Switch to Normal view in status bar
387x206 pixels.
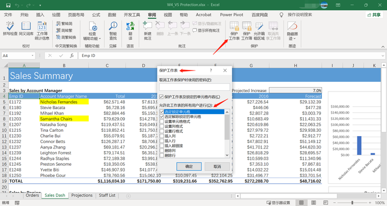pyautogui.click(x=302, y=203)
